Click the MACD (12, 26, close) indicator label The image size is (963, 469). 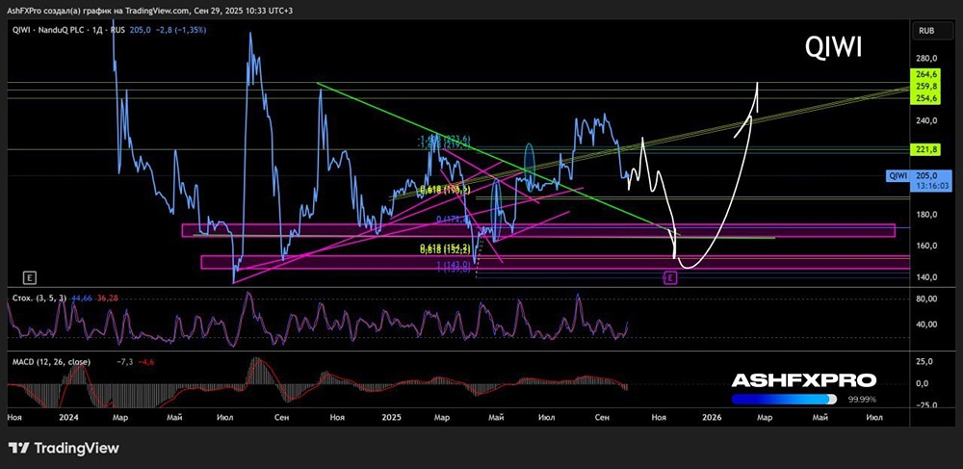(51, 362)
